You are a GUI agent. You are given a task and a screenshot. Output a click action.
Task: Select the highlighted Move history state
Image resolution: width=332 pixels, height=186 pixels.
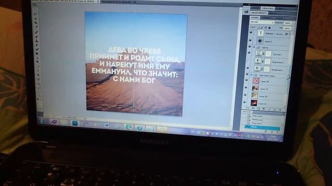[262, 128]
